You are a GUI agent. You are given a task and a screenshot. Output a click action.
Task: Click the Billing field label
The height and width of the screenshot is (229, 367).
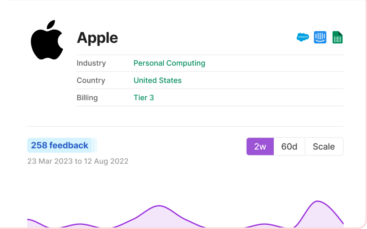click(x=87, y=97)
